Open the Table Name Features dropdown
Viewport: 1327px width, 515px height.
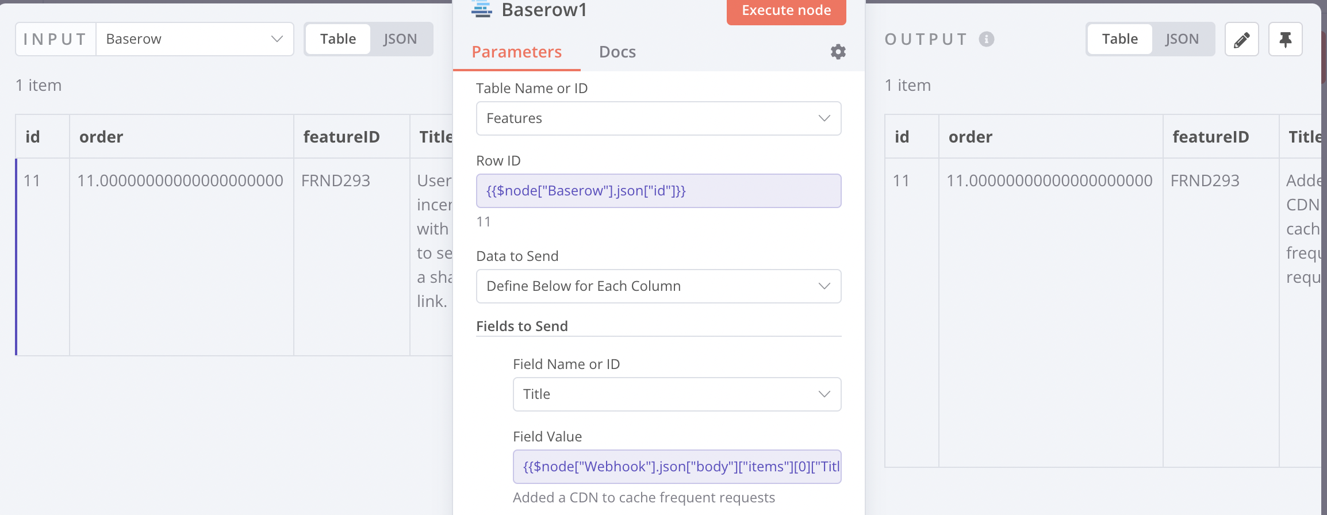pyautogui.click(x=659, y=118)
